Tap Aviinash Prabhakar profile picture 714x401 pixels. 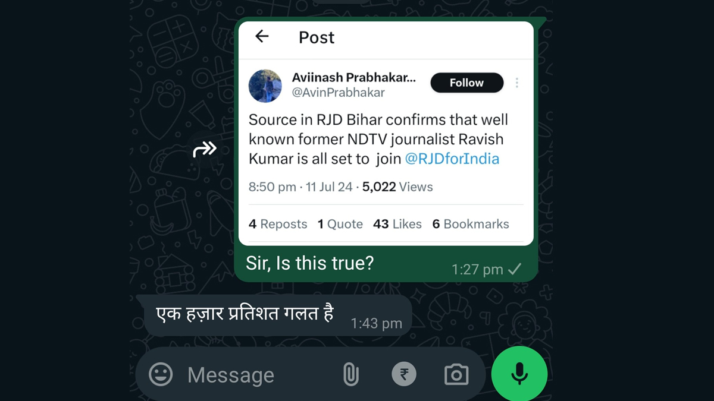(x=265, y=86)
